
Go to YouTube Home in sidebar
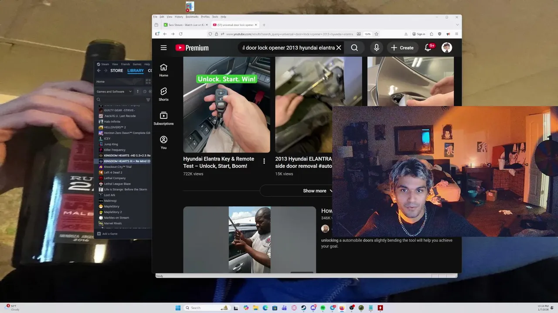(163, 70)
